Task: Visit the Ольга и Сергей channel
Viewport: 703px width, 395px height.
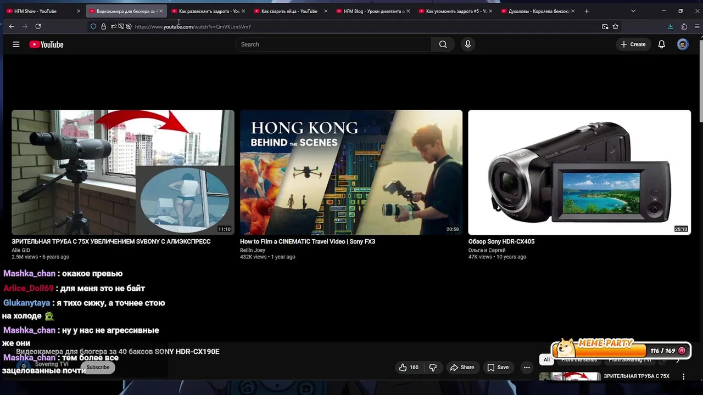Action: (x=487, y=250)
